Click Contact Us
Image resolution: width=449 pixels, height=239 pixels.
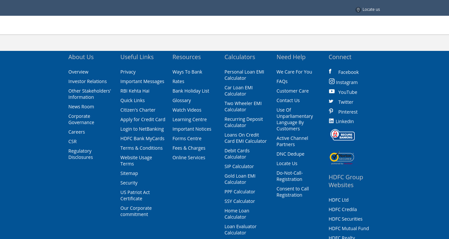click(288, 100)
